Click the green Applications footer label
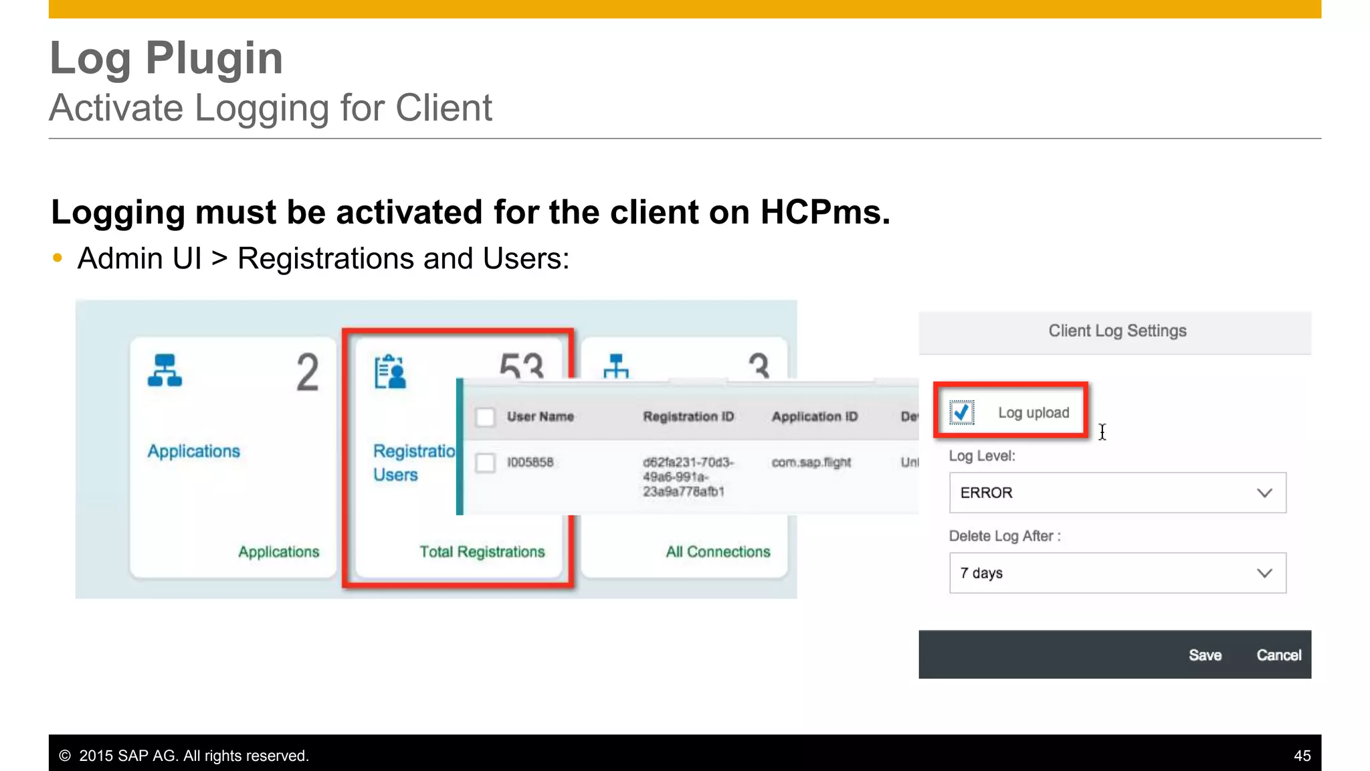1370x771 pixels. pyautogui.click(x=278, y=551)
